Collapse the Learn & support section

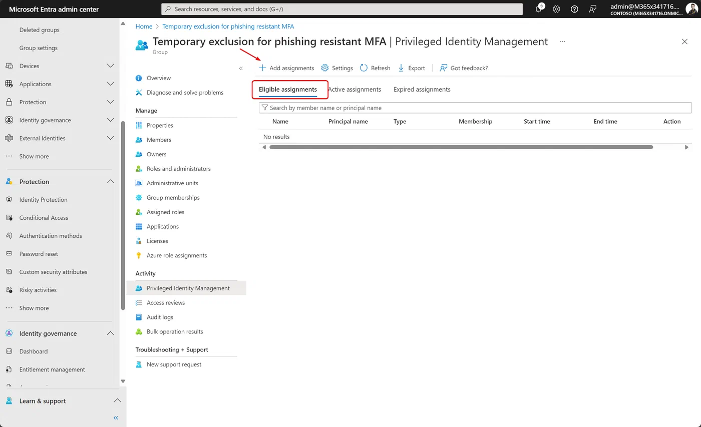[117, 401]
